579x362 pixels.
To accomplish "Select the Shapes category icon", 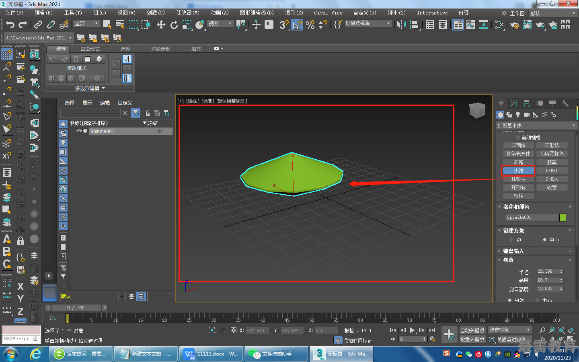I will 509,115.
